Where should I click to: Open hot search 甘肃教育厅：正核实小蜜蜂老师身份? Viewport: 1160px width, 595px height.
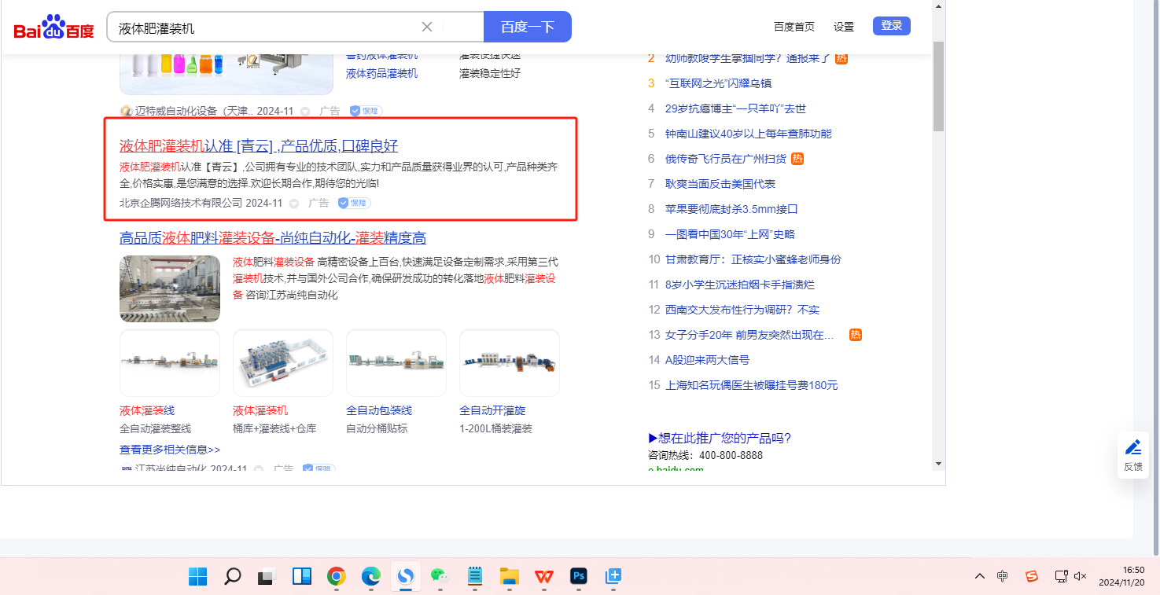[753, 259]
